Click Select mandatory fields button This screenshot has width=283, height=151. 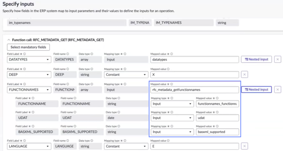click(x=28, y=47)
